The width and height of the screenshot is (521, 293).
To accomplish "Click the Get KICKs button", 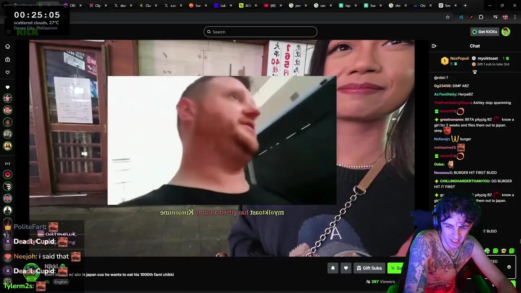I will [x=484, y=32].
